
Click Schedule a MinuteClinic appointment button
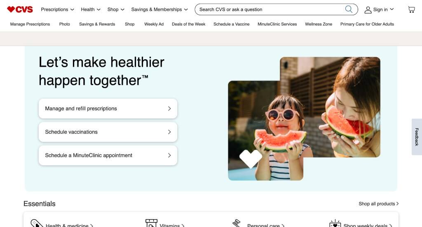pos(108,155)
